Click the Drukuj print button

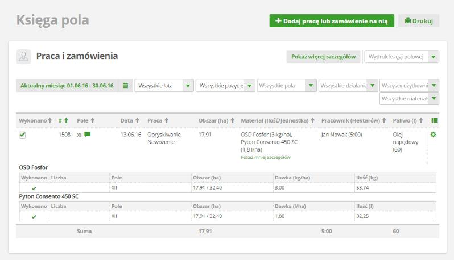tap(419, 21)
